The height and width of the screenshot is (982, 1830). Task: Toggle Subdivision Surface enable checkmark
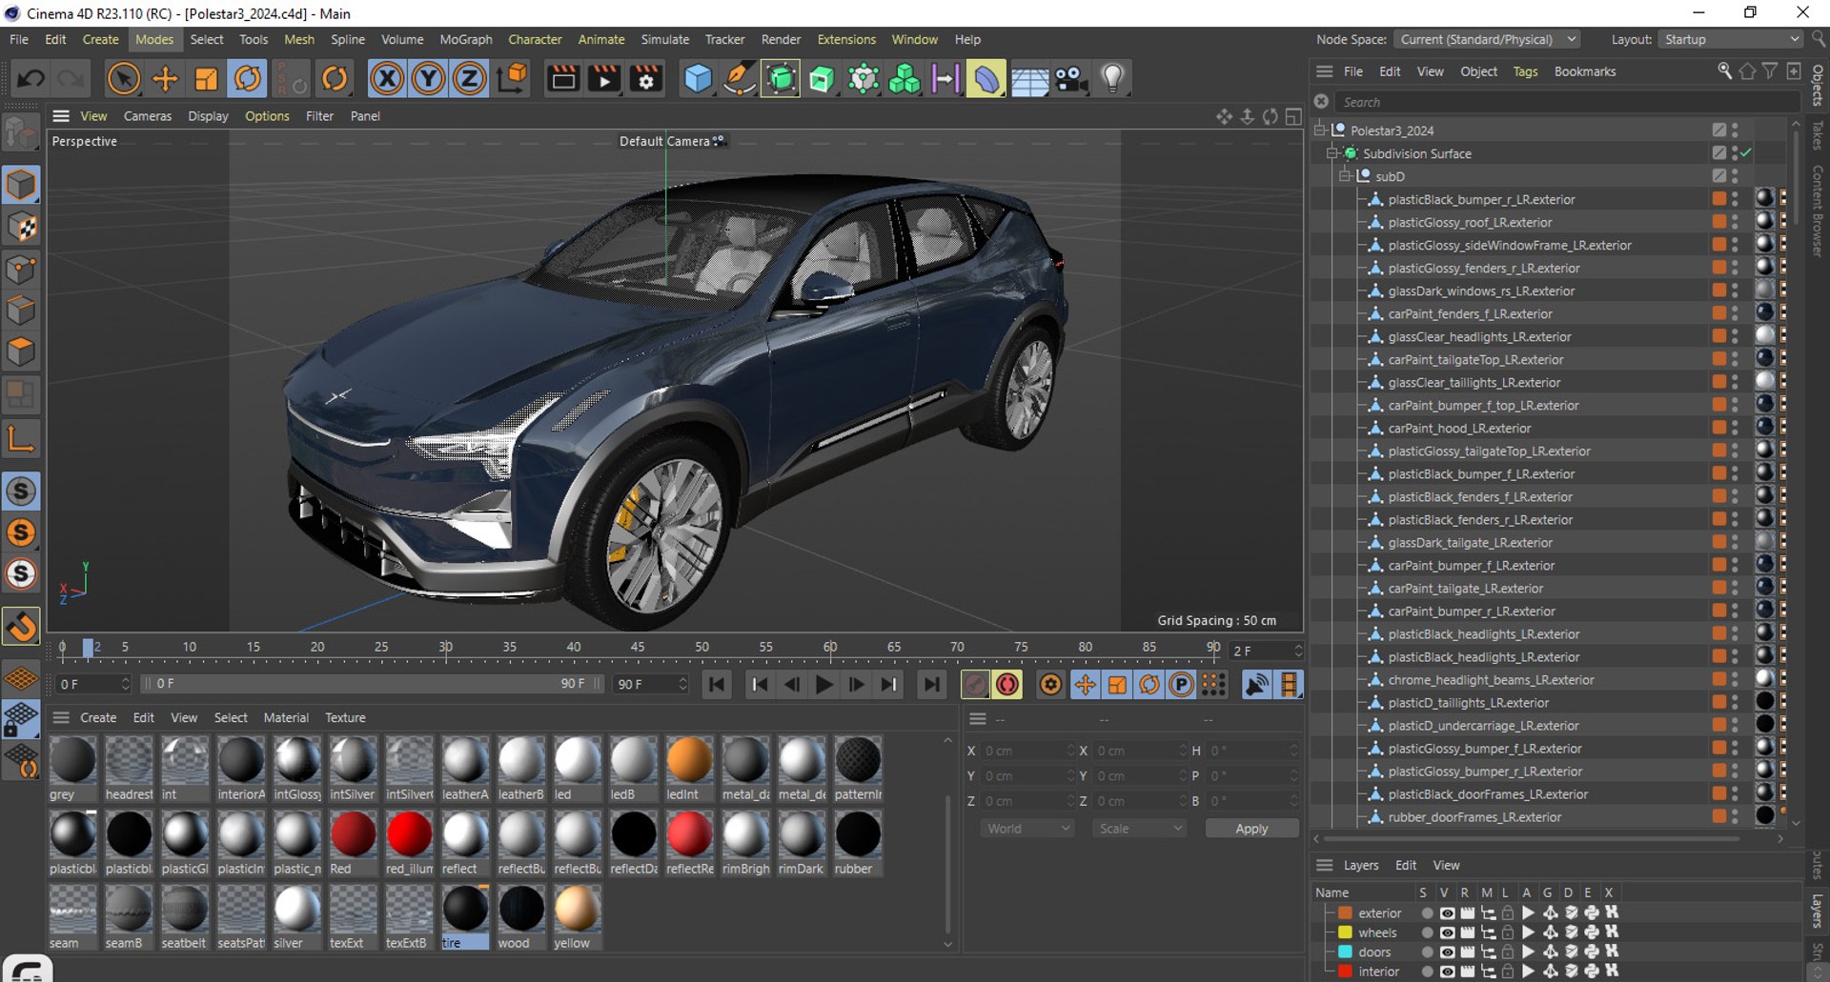[1746, 153]
